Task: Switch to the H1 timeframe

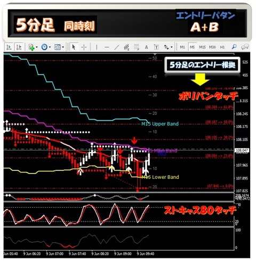Action: tap(222, 47)
